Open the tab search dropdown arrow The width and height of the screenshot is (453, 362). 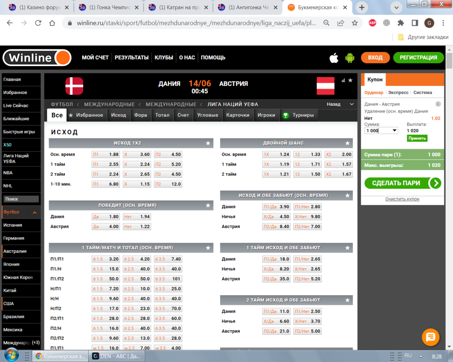click(396, 8)
